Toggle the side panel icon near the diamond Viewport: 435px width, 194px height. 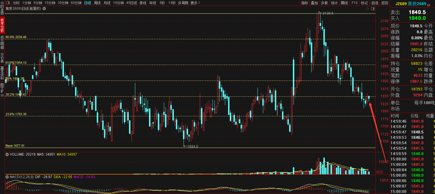click(373, 9)
